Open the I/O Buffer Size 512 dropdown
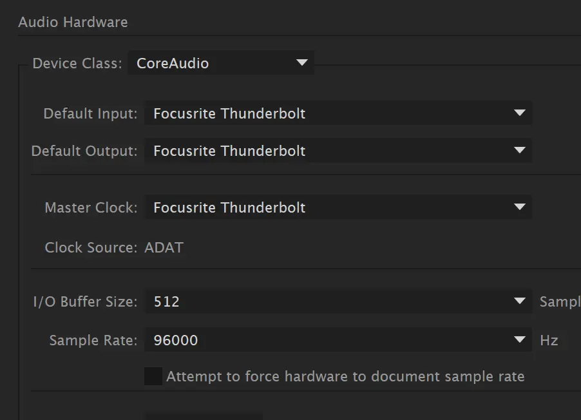Screen dimensions: 581x420 pos(338,301)
